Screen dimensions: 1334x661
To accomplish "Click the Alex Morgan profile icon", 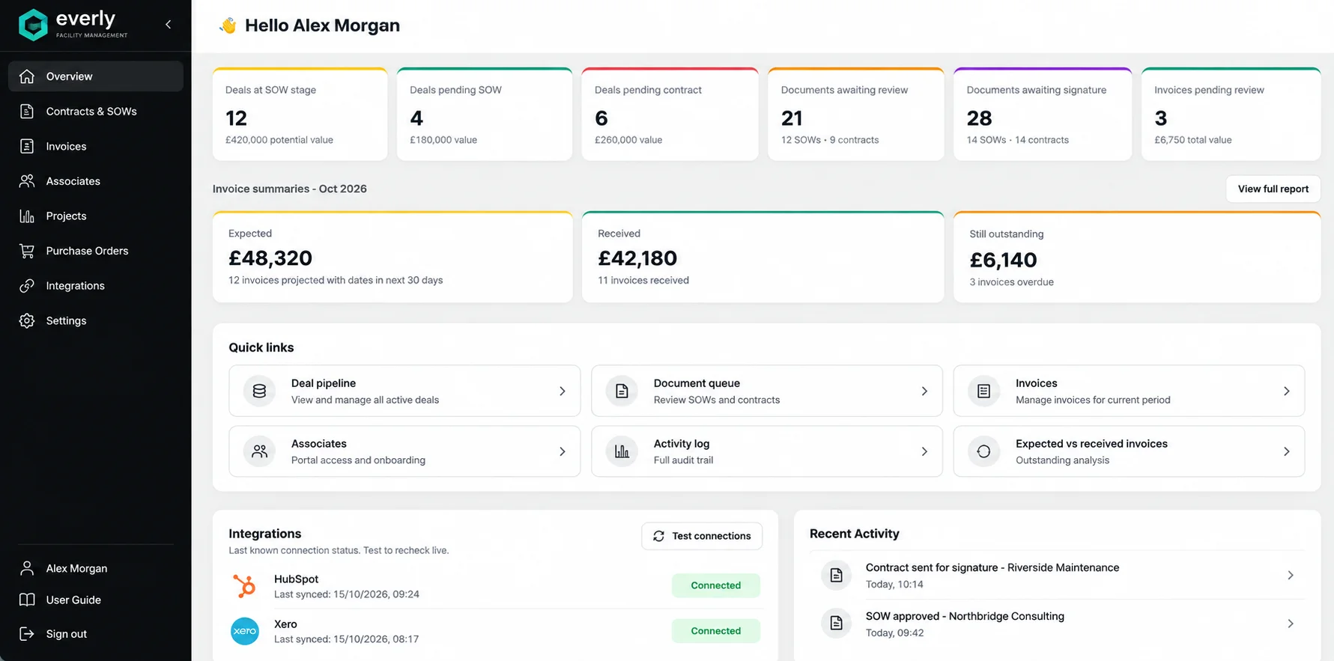I will click(27, 568).
